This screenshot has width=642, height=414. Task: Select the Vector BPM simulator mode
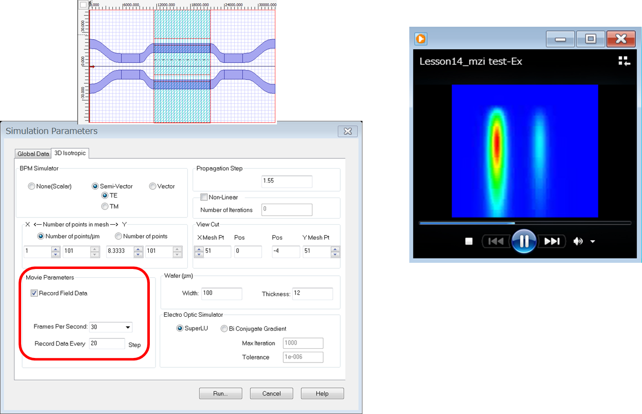click(x=152, y=186)
